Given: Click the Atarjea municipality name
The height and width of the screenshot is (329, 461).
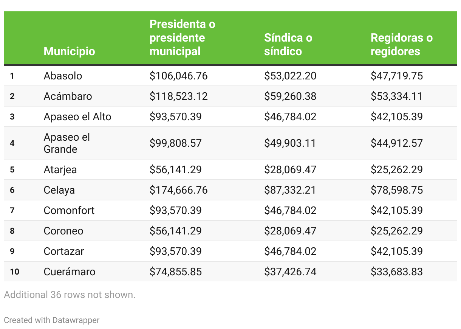Looking at the screenshot, I should tap(60, 169).
